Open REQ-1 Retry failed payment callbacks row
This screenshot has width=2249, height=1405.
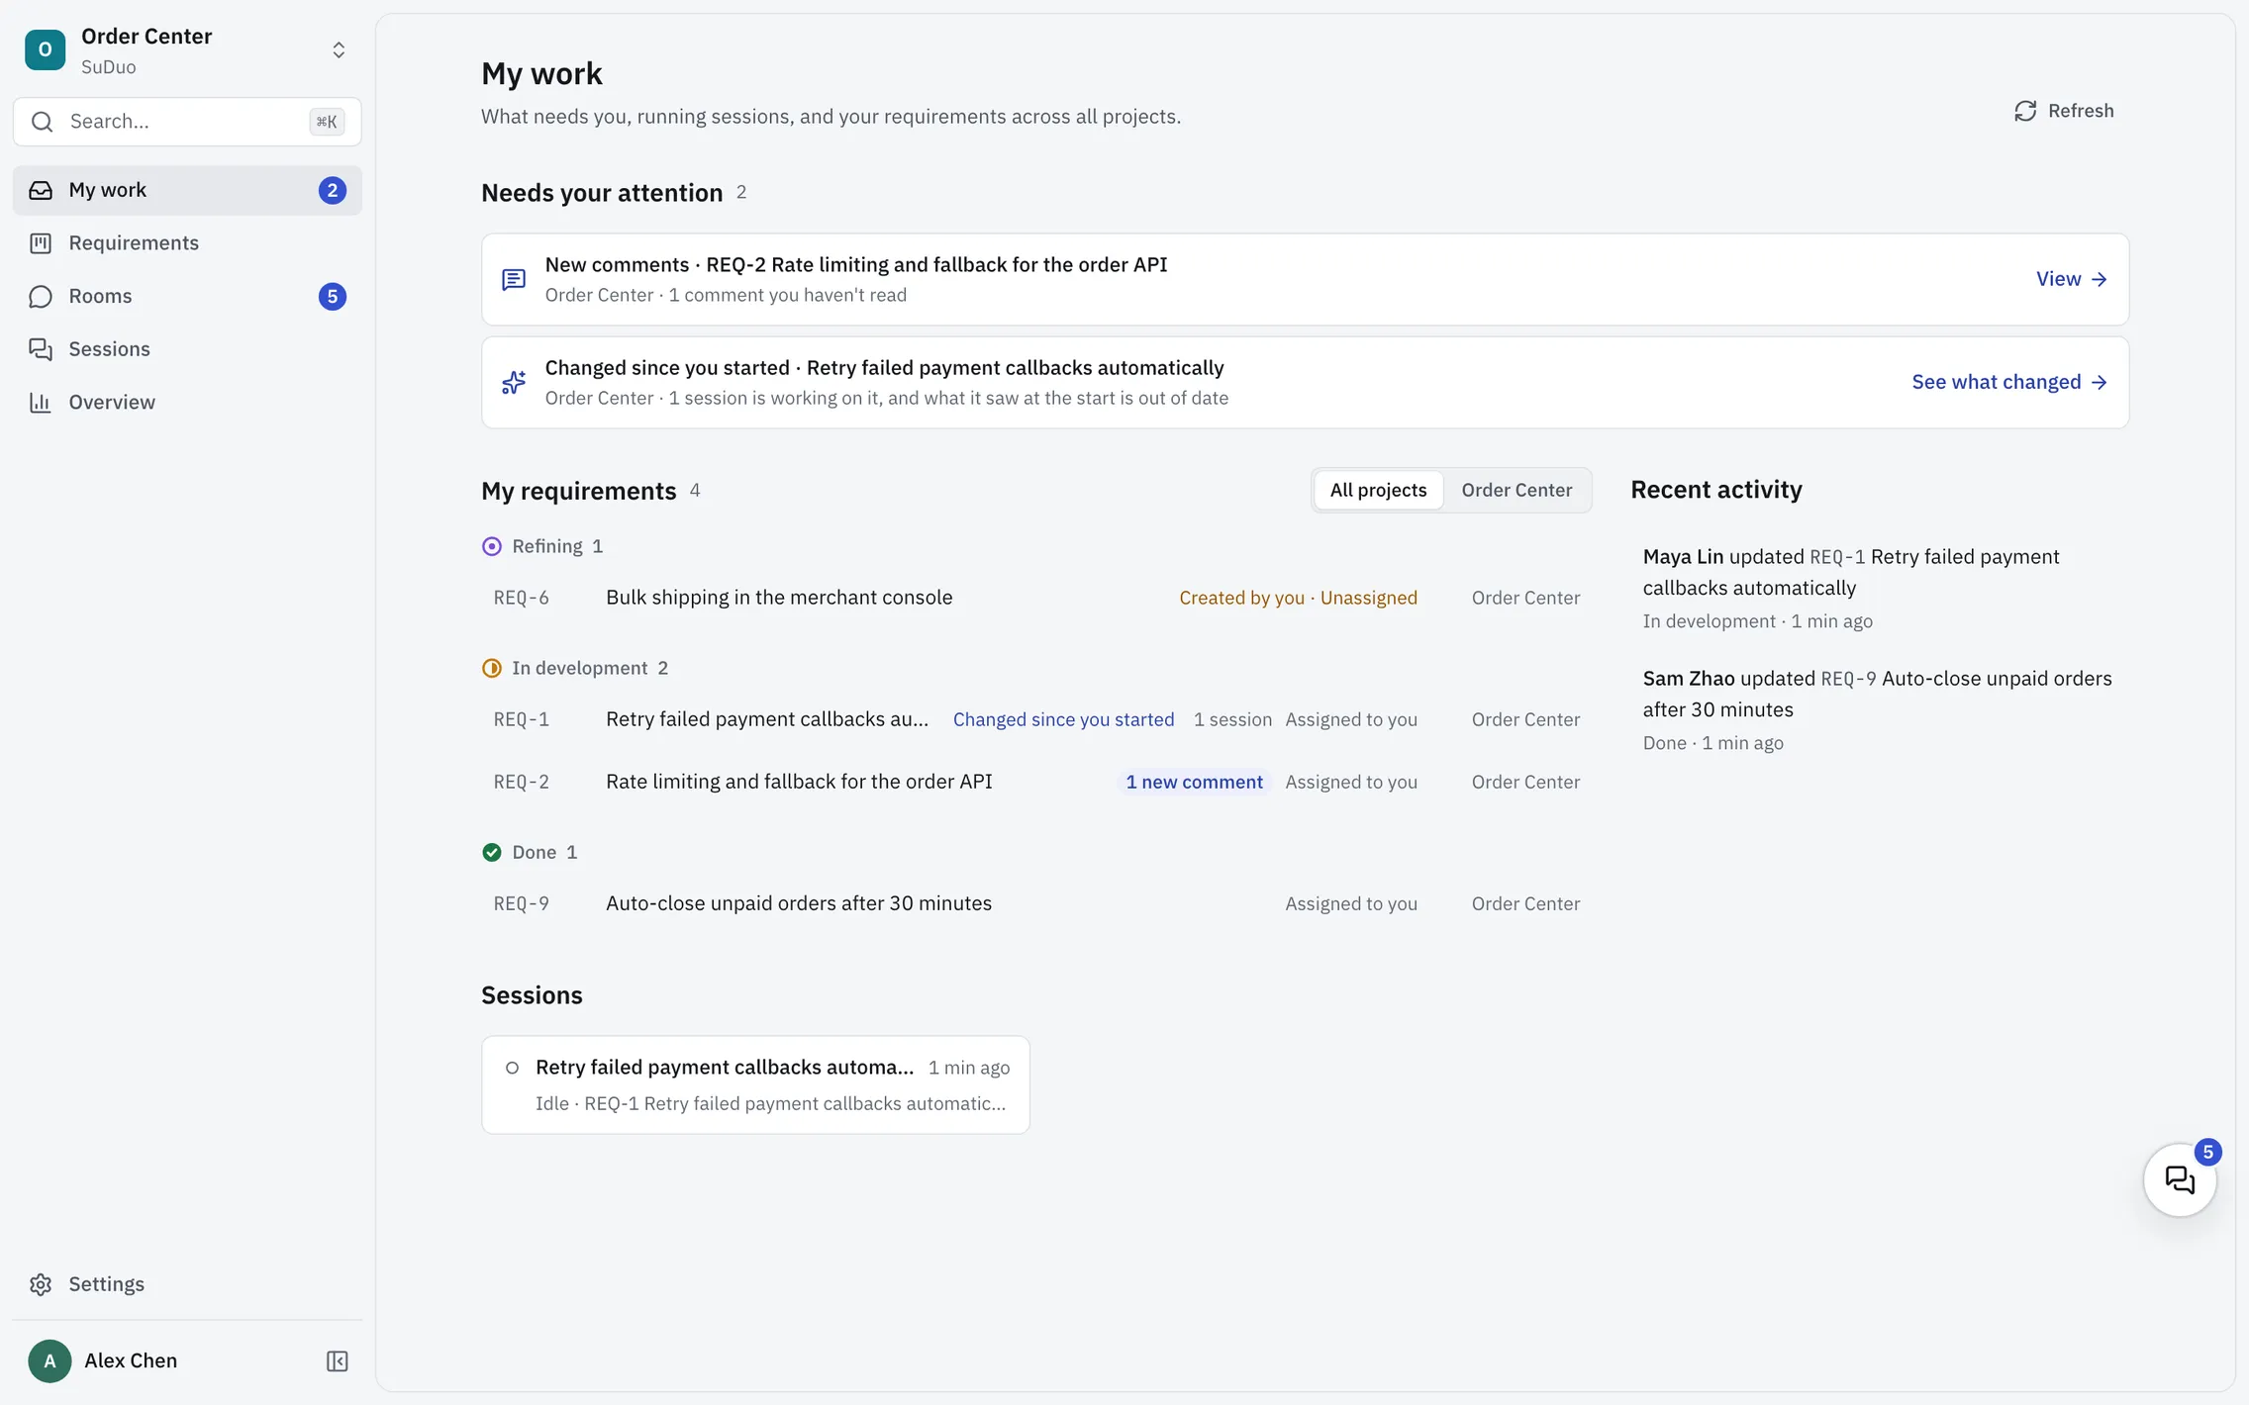click(x=1036, y=719)
